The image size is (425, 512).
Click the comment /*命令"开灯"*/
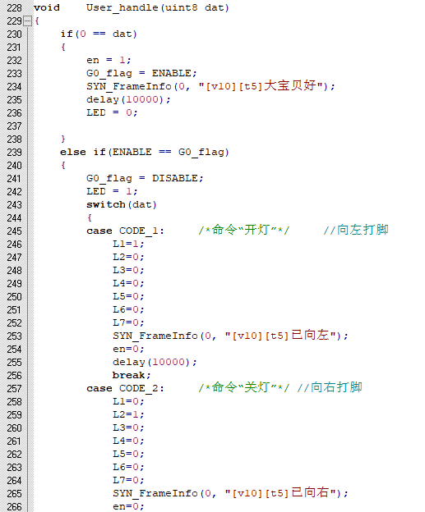(x=244, y=231)
